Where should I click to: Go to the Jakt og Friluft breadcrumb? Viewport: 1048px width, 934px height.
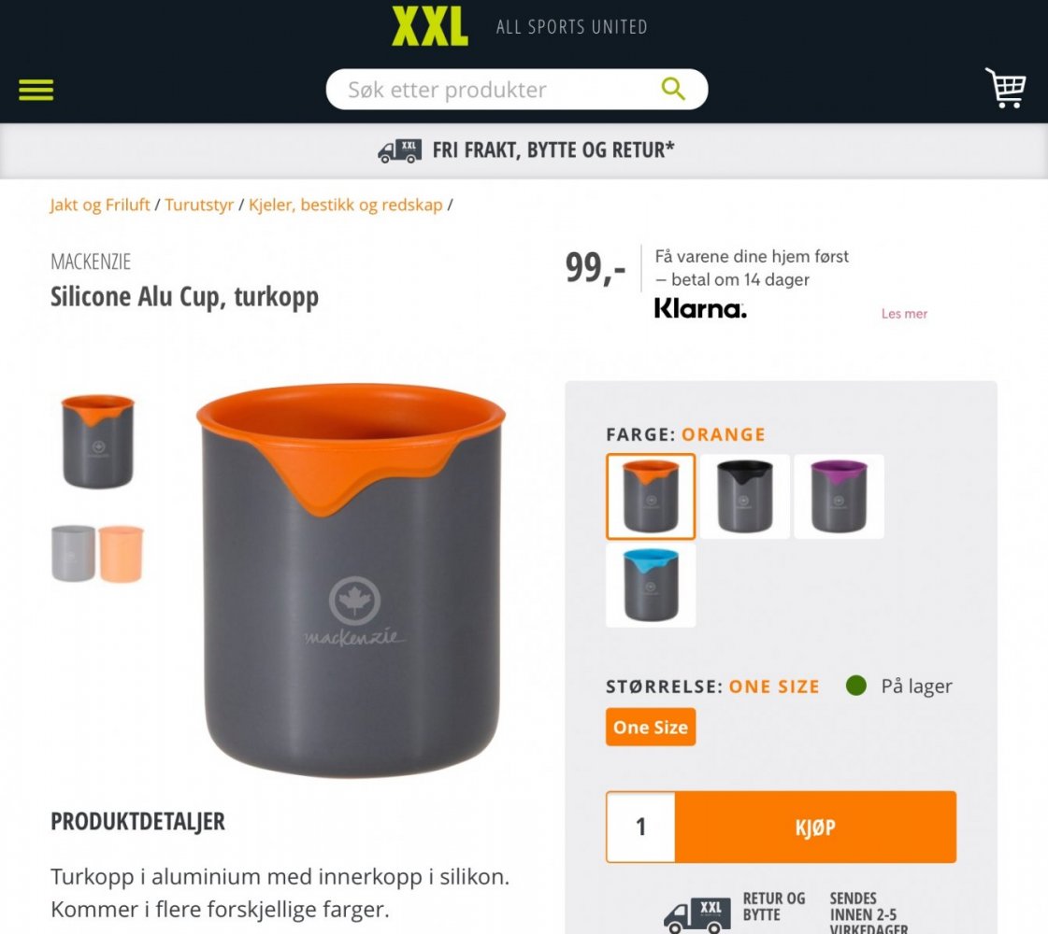tap(100, 205)
